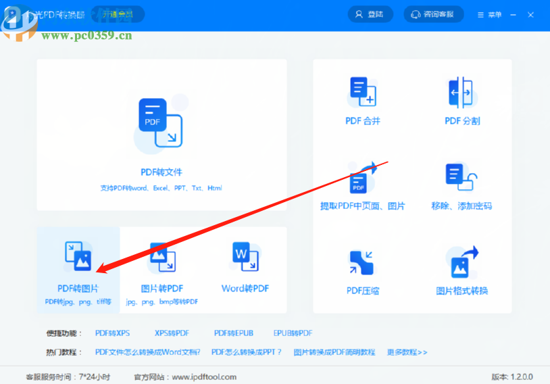Open the PDF 合并 merge icon
Viewport: 550px width, 384px height.
coord(363,92)
